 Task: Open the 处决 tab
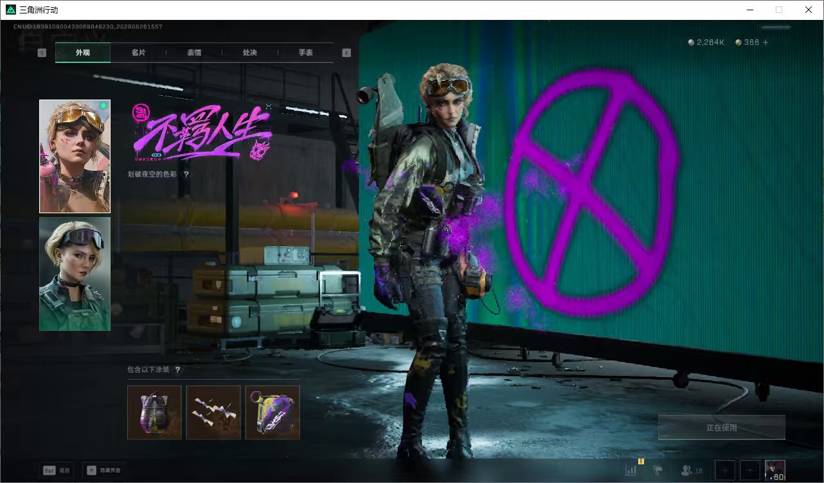(250, 53)
